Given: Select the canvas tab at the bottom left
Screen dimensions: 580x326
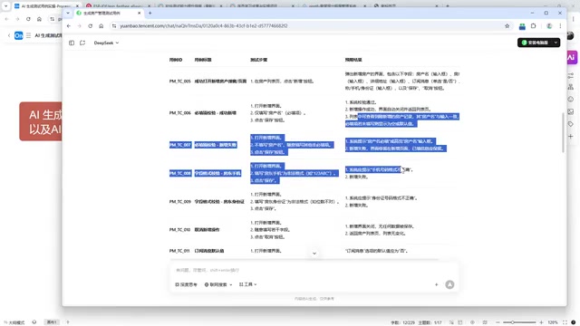Looking at the screenshot, I should (x=53, y=322).
